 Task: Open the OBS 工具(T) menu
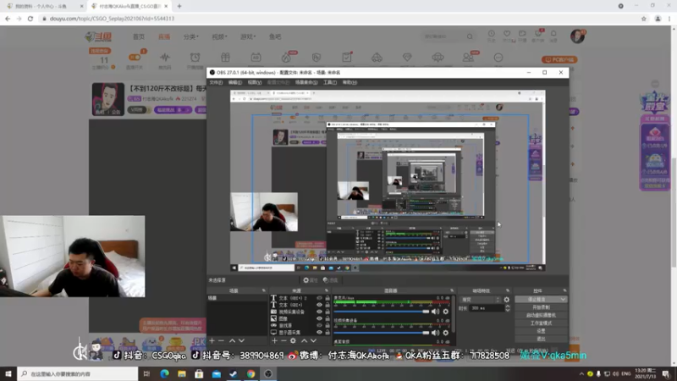[x=330, y=82]
